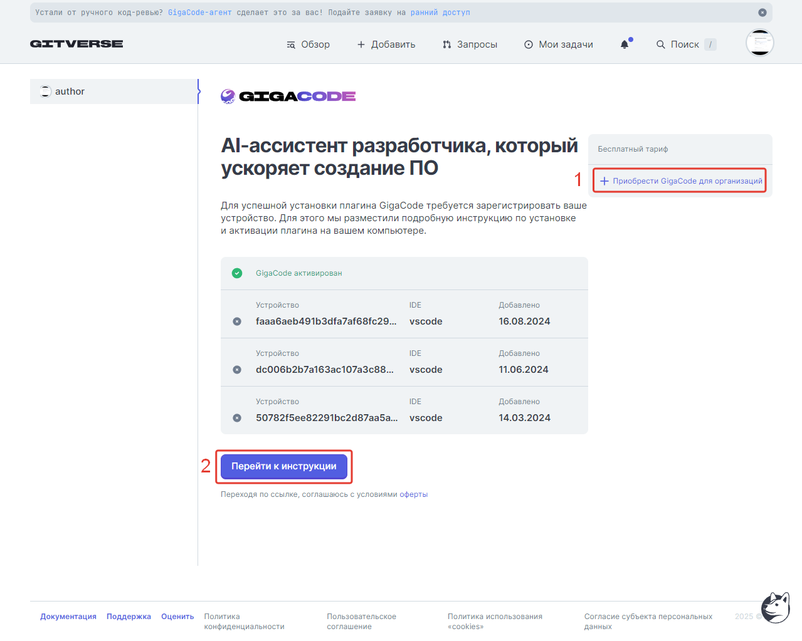This screenshot has height=641, width=802.
Task: Remove device faaa6aeb491b3dfa7af68fc29
Action: point(237,321)
